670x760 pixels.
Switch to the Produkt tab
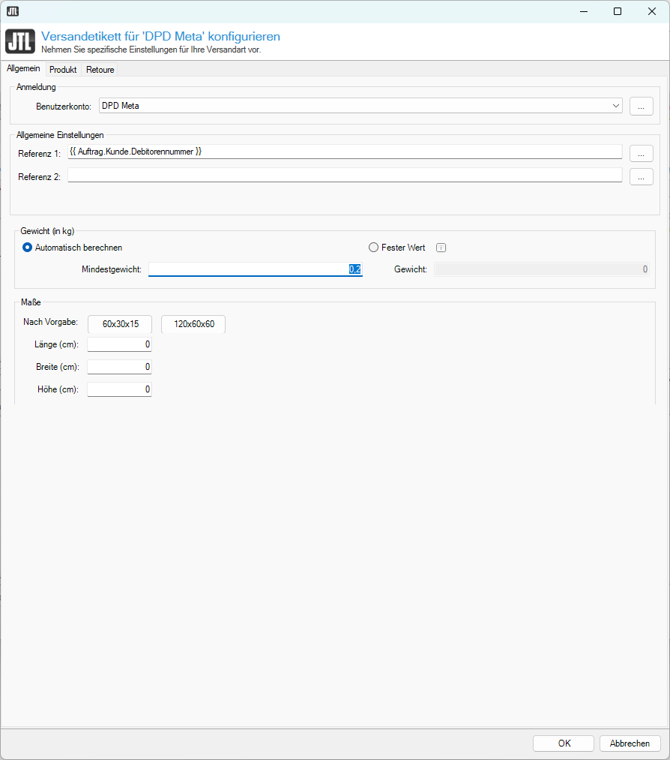click(63, 70)
